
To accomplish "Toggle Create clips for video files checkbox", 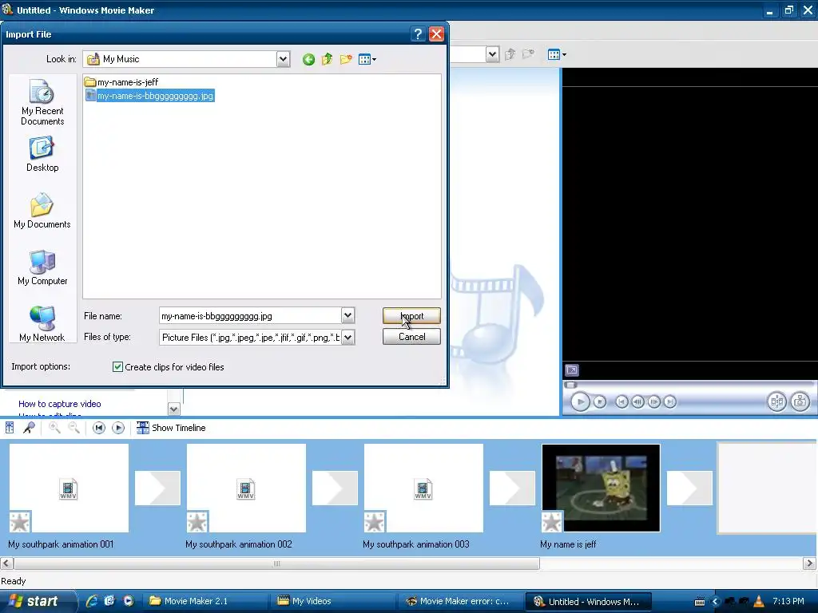I will 118,367.
